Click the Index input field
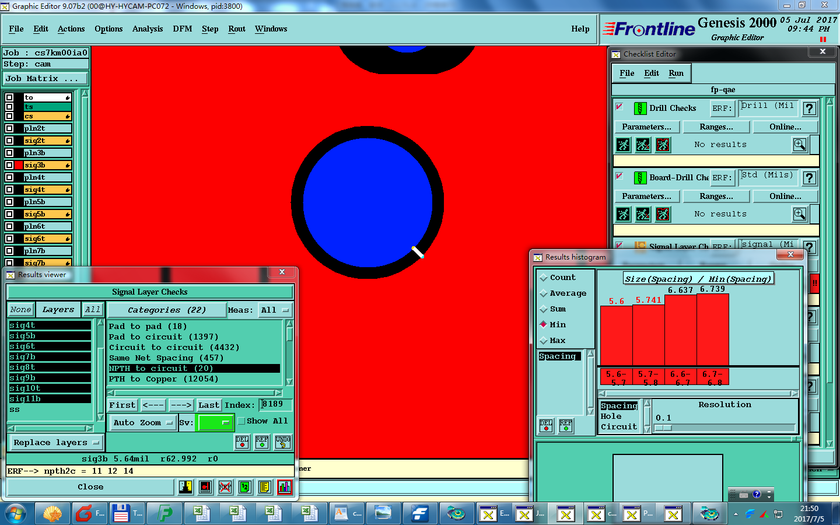840x525 pixels. (x=276, y=404)
